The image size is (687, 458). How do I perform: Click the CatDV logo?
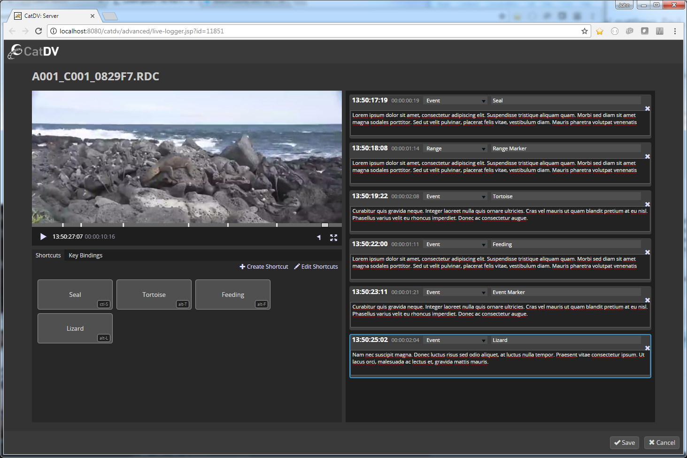point(33,51)
